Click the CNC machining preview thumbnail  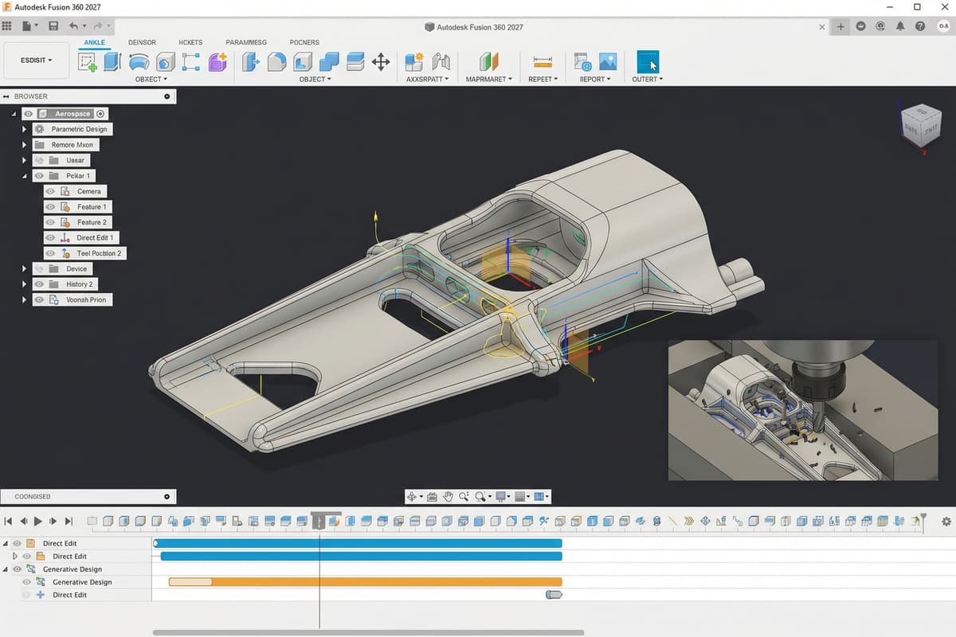803,410
